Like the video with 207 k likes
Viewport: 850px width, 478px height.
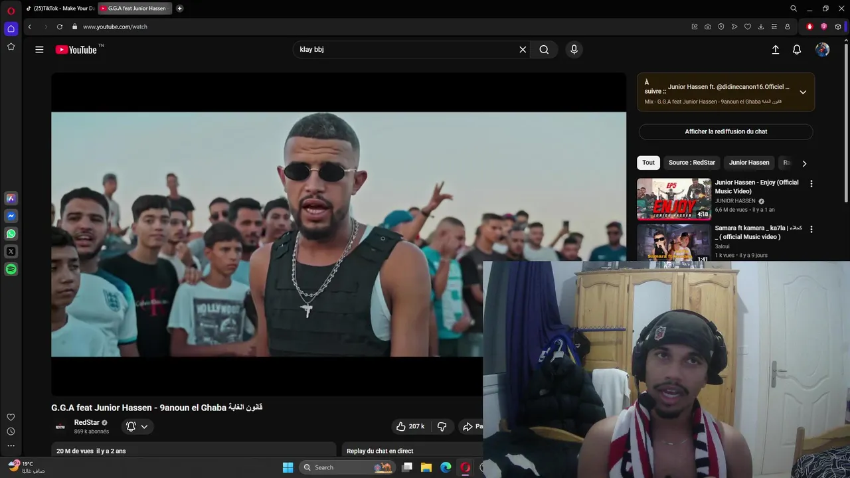[x=410, y=427]
